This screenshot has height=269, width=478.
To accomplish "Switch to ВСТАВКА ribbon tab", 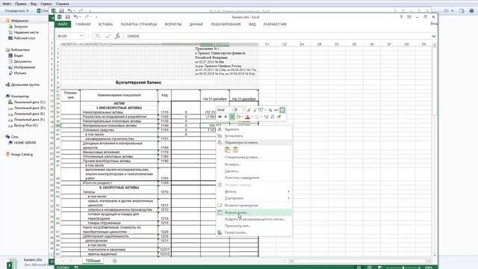I will coord(105,25).
